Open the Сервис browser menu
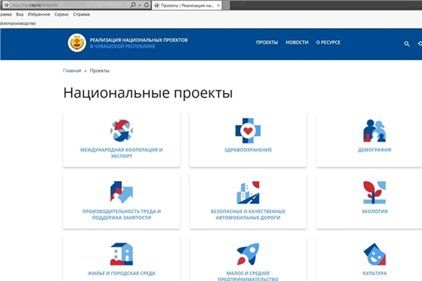The width and height of the screenshot is (422, 281). (62, 14)
